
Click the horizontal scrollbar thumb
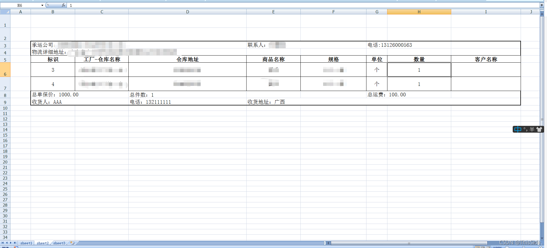(x=409, y=243)
